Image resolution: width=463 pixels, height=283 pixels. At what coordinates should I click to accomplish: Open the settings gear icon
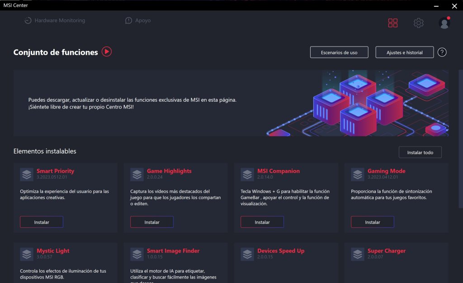[x=418, y=23]
